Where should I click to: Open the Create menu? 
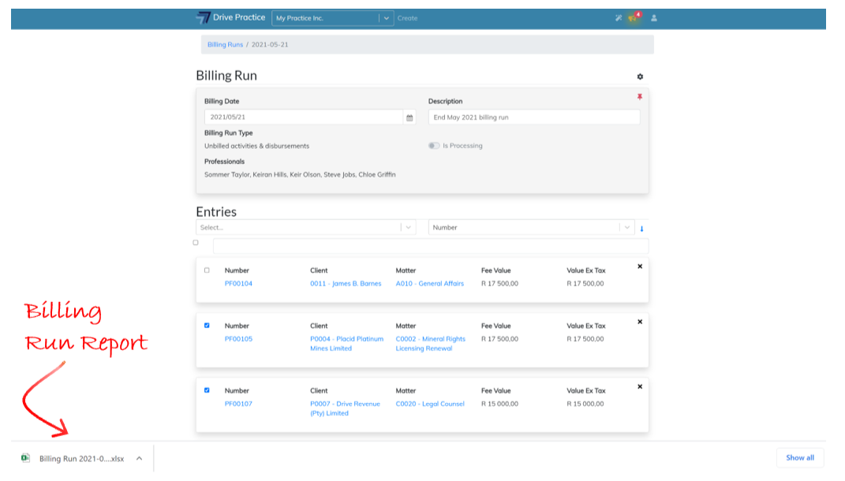(x=407, y=18)
